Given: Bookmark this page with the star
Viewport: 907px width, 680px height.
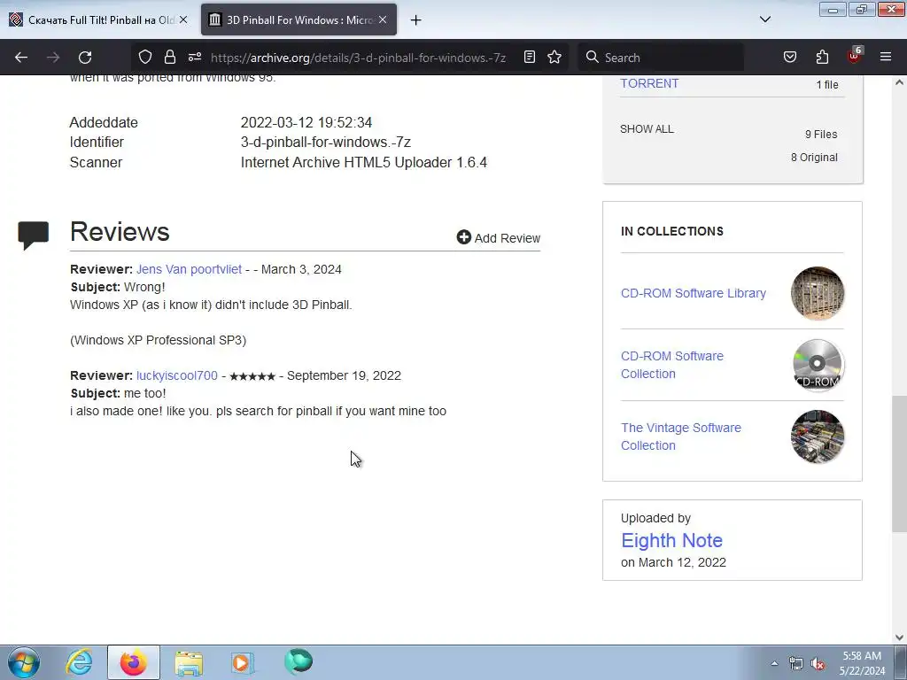Looking at the screenshot, I should 554,58.
